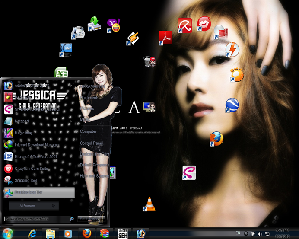Click the search magnifier in Start menu

pos(72,219)
